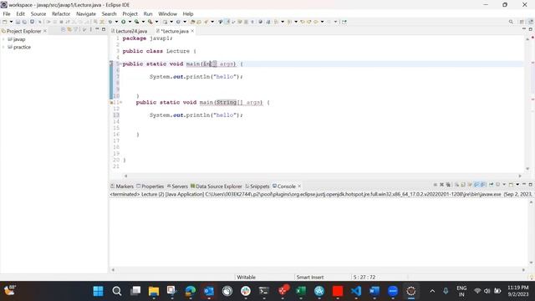This screenshot has width=535, height=301.
Task: Click the Debug bug icon in toolbar
Action: tap(110, 22)
